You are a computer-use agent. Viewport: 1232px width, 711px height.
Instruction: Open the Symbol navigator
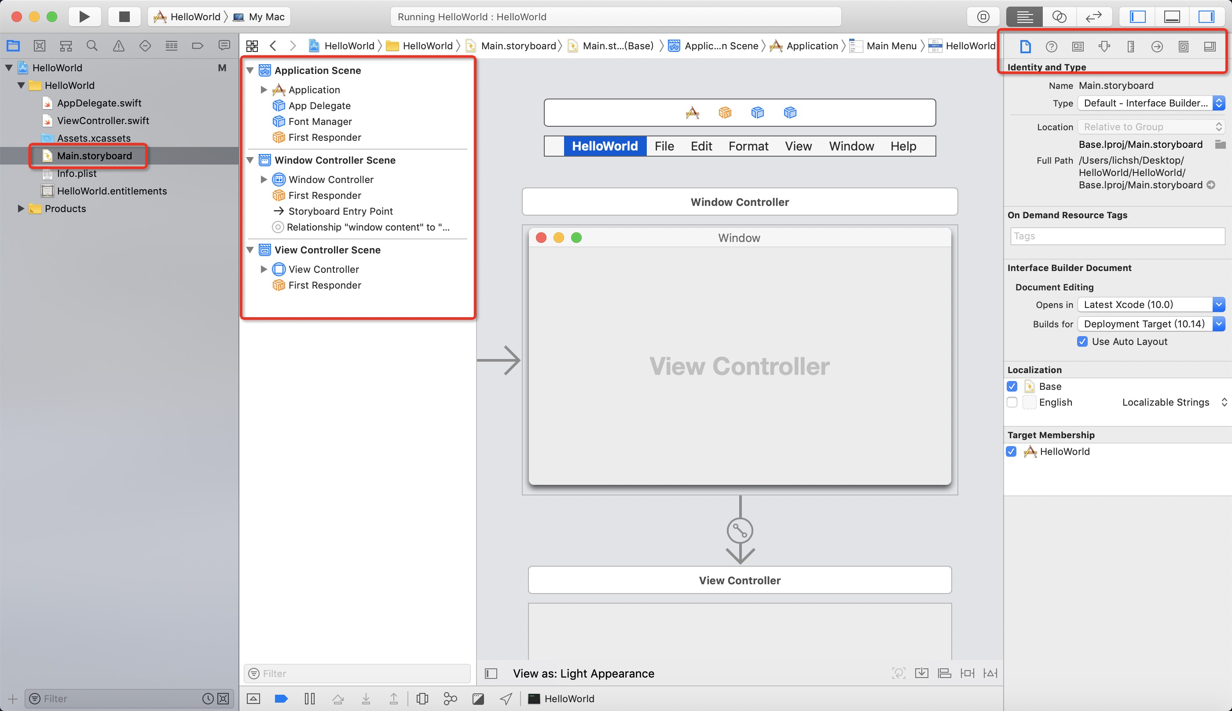[x=66, y=46]
